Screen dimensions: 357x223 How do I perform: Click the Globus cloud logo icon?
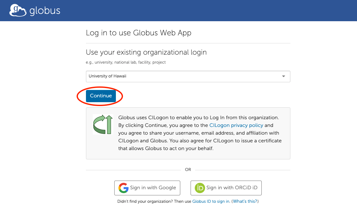click(18, 10)
